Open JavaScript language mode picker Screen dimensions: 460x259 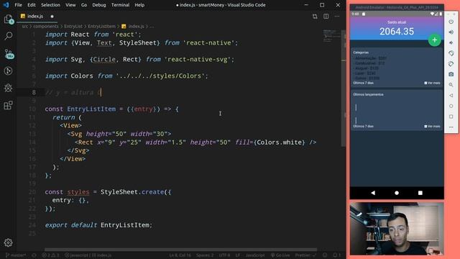(x=255, y=255)
